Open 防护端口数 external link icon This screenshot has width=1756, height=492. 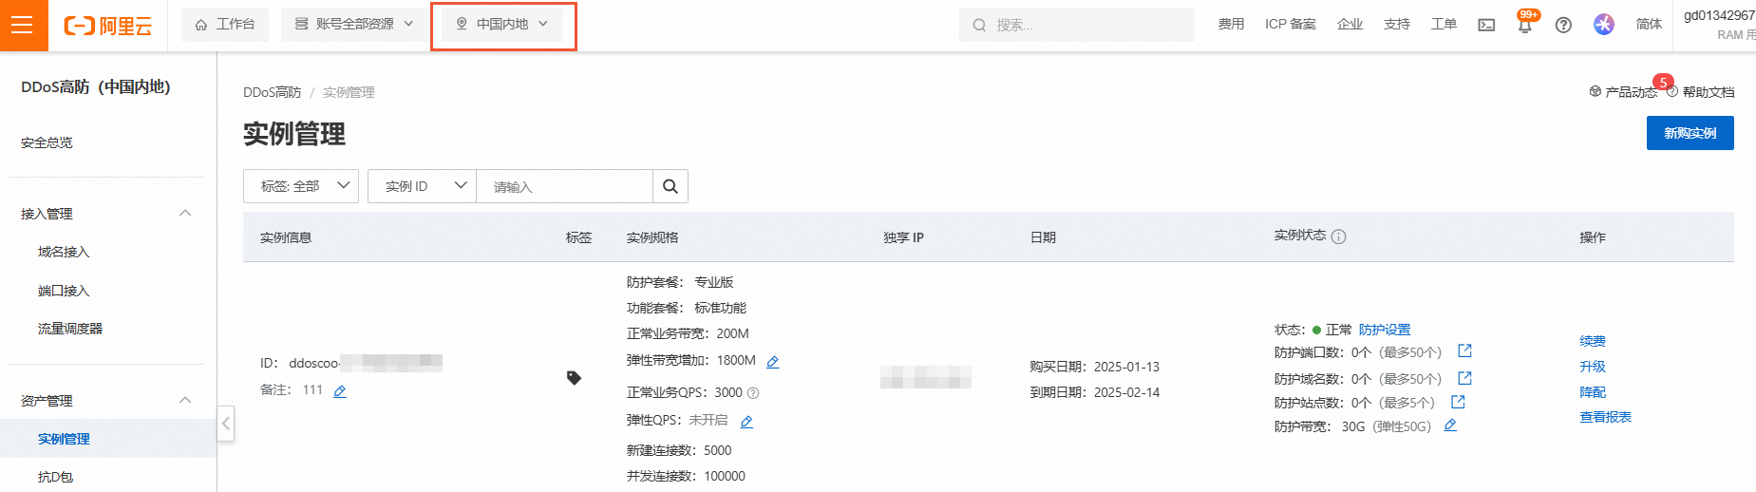(1464, 350)
